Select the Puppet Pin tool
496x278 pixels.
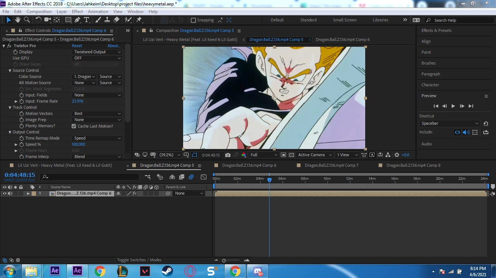coord(139,20)
